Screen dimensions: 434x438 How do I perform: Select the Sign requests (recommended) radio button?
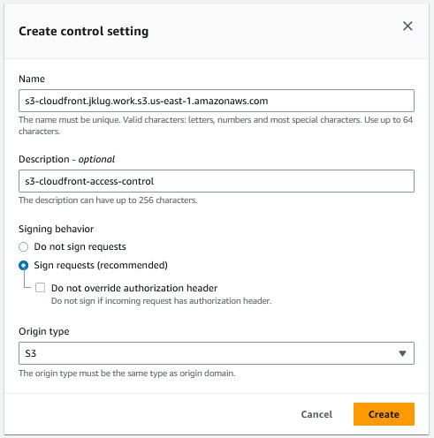point(24,265)
